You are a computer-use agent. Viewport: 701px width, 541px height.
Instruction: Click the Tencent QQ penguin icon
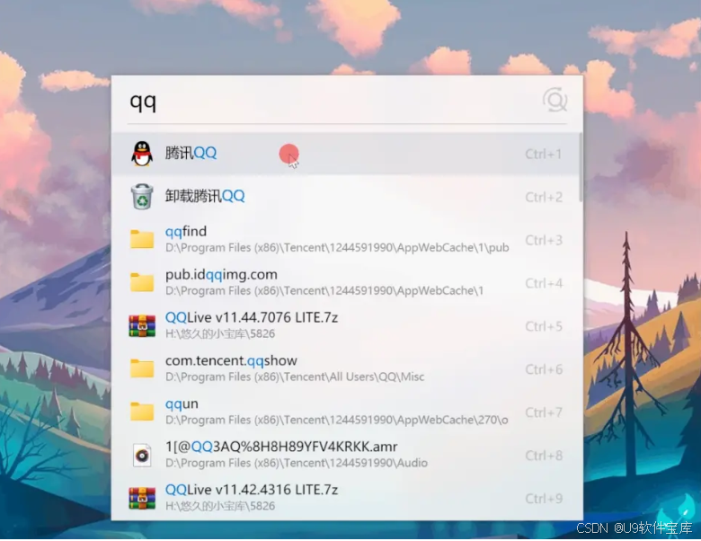click(x=142, y=154)
